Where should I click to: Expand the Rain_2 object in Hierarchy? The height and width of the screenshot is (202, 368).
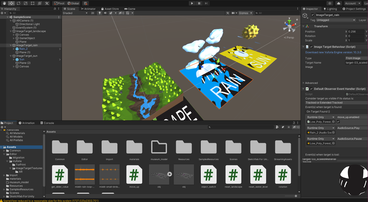click(x=14, y=49)
